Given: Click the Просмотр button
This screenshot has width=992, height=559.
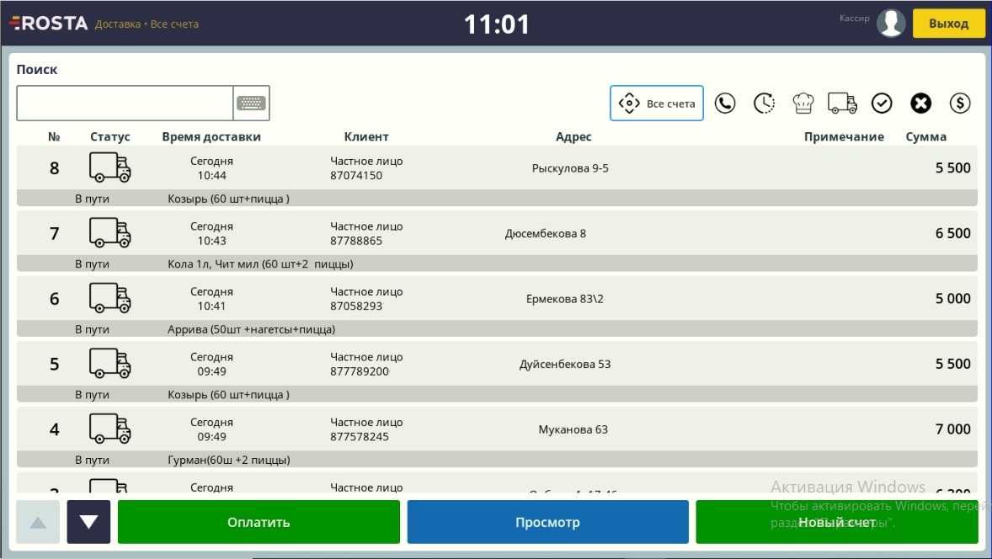Looking at the screenshot, I should click(x=547, y=522).
